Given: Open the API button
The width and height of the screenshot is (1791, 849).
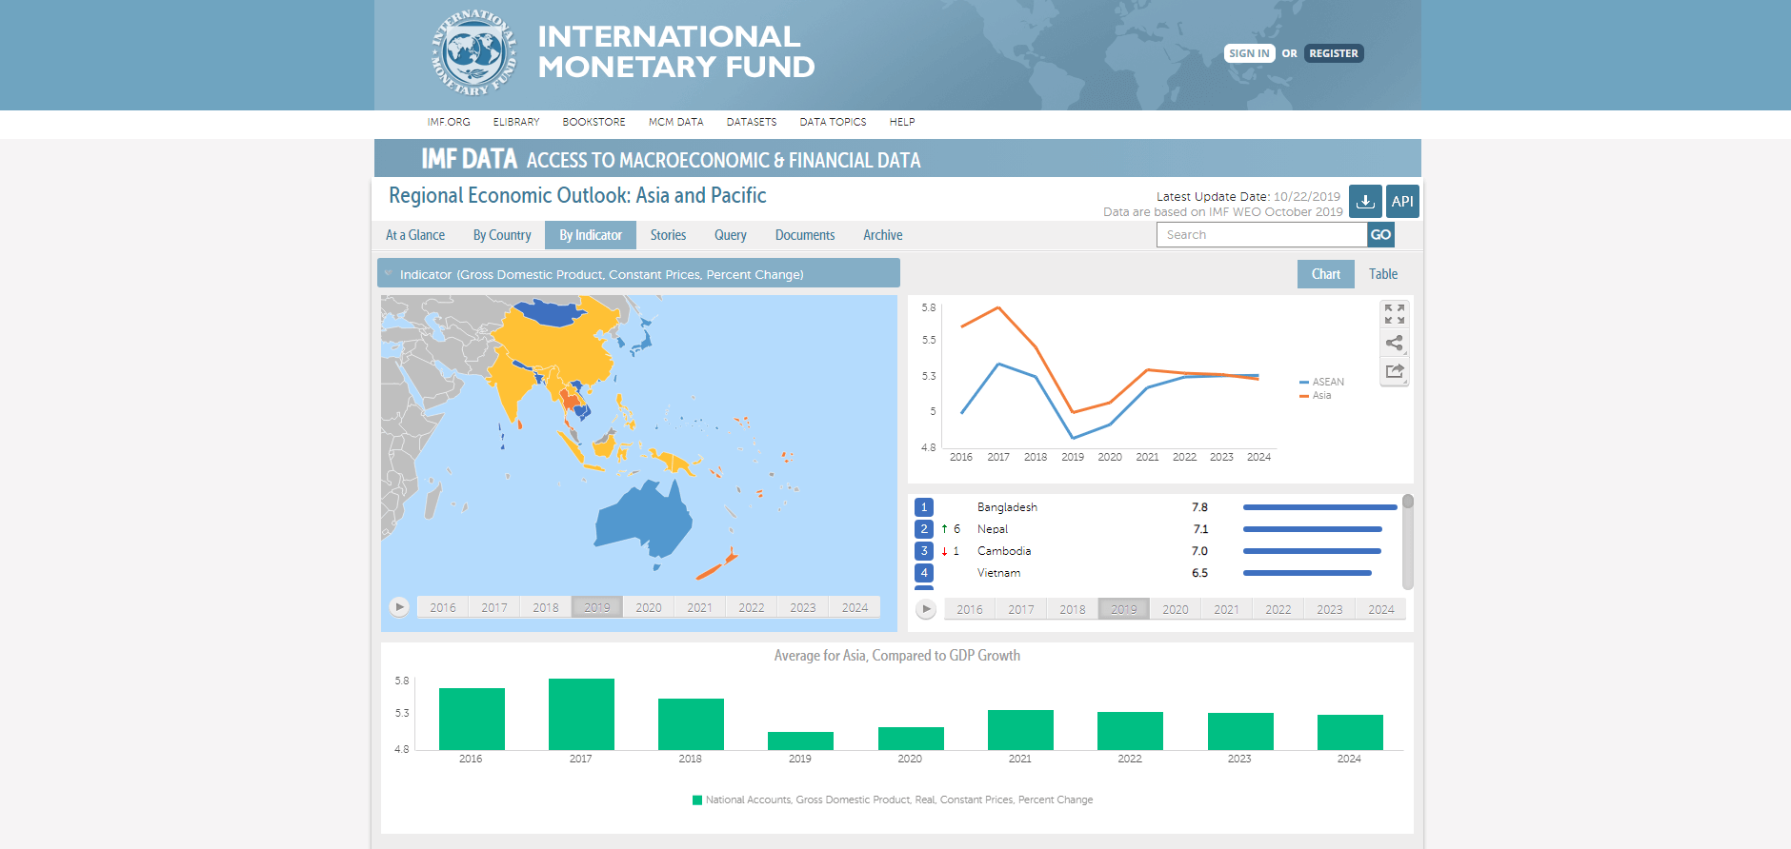Looking at the screenshot, I should pyautogui.click(x=1402, y=201).
